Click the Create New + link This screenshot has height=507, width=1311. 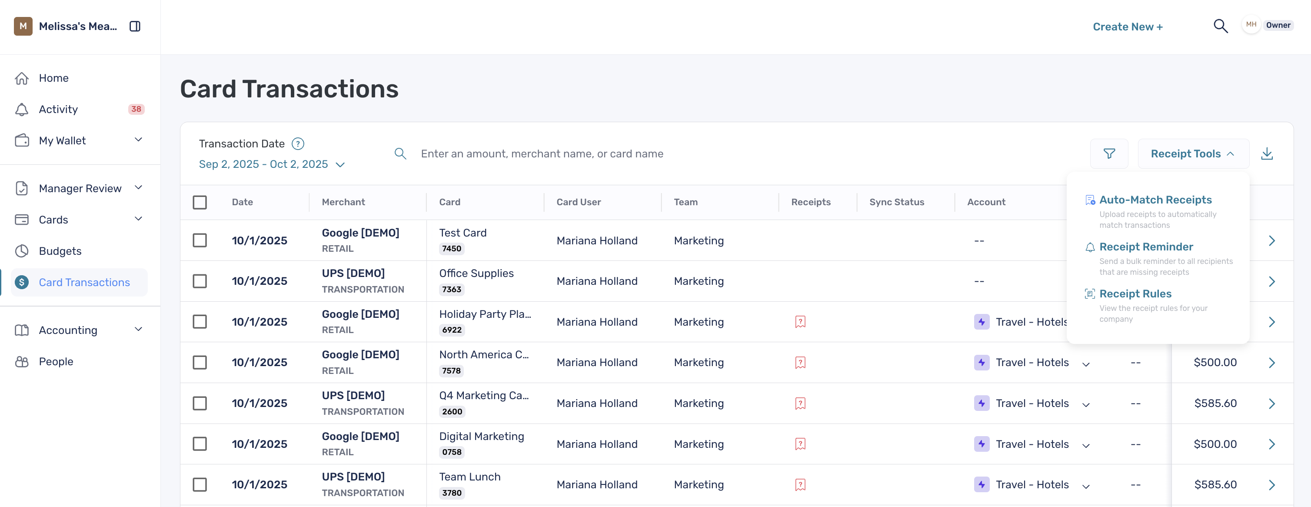[1128, 27]
